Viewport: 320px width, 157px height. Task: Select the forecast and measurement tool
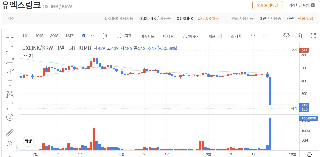(x=10, y=106)
